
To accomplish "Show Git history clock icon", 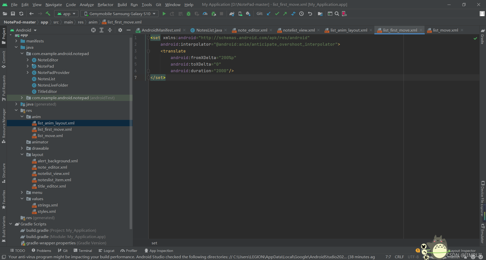I will tap(301, 14).
